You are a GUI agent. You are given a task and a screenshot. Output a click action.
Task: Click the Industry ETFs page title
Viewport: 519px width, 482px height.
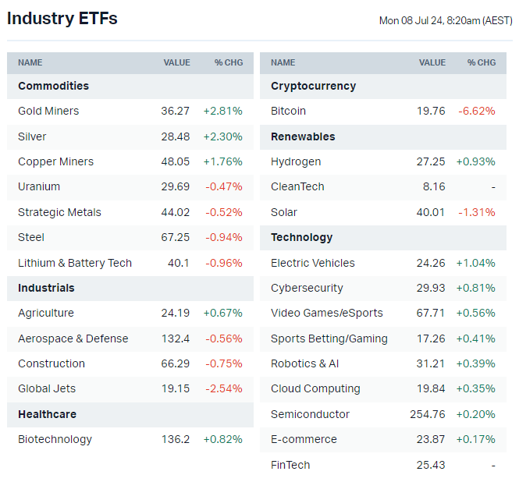(62, 19)
